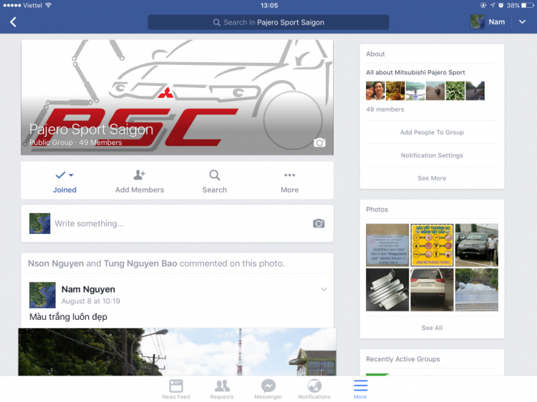Screen dimensions: 537x402
Task: Open Notification Settings
Action: tap(432, 155)
